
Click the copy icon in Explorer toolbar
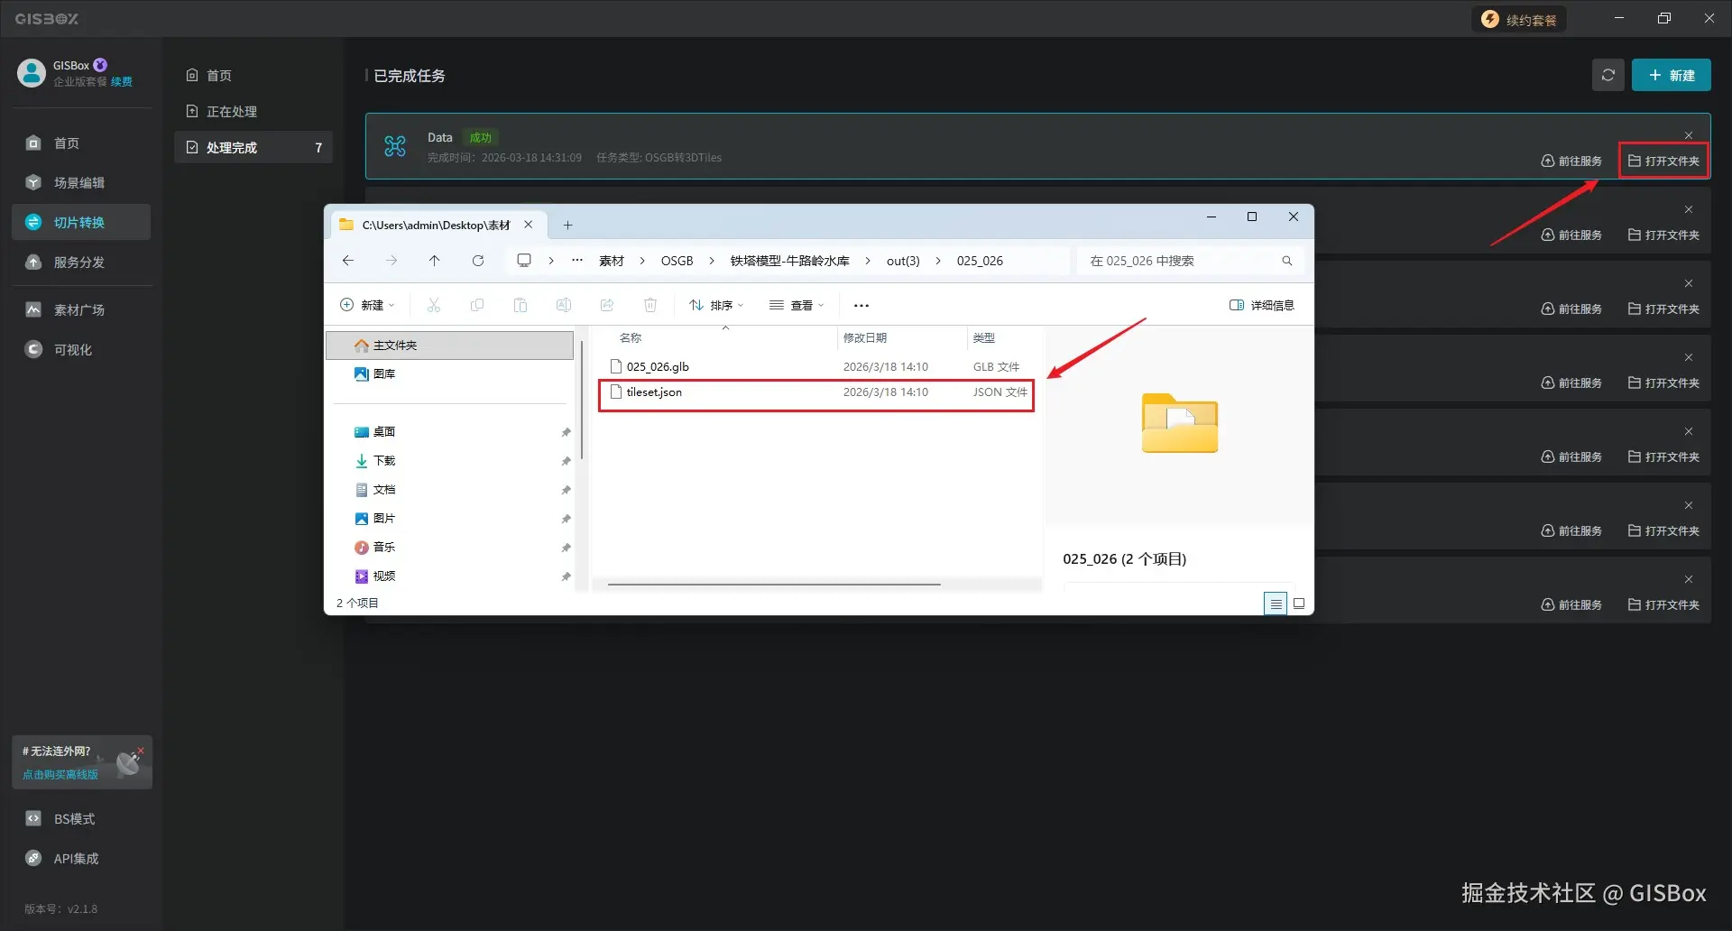point(477,306)
